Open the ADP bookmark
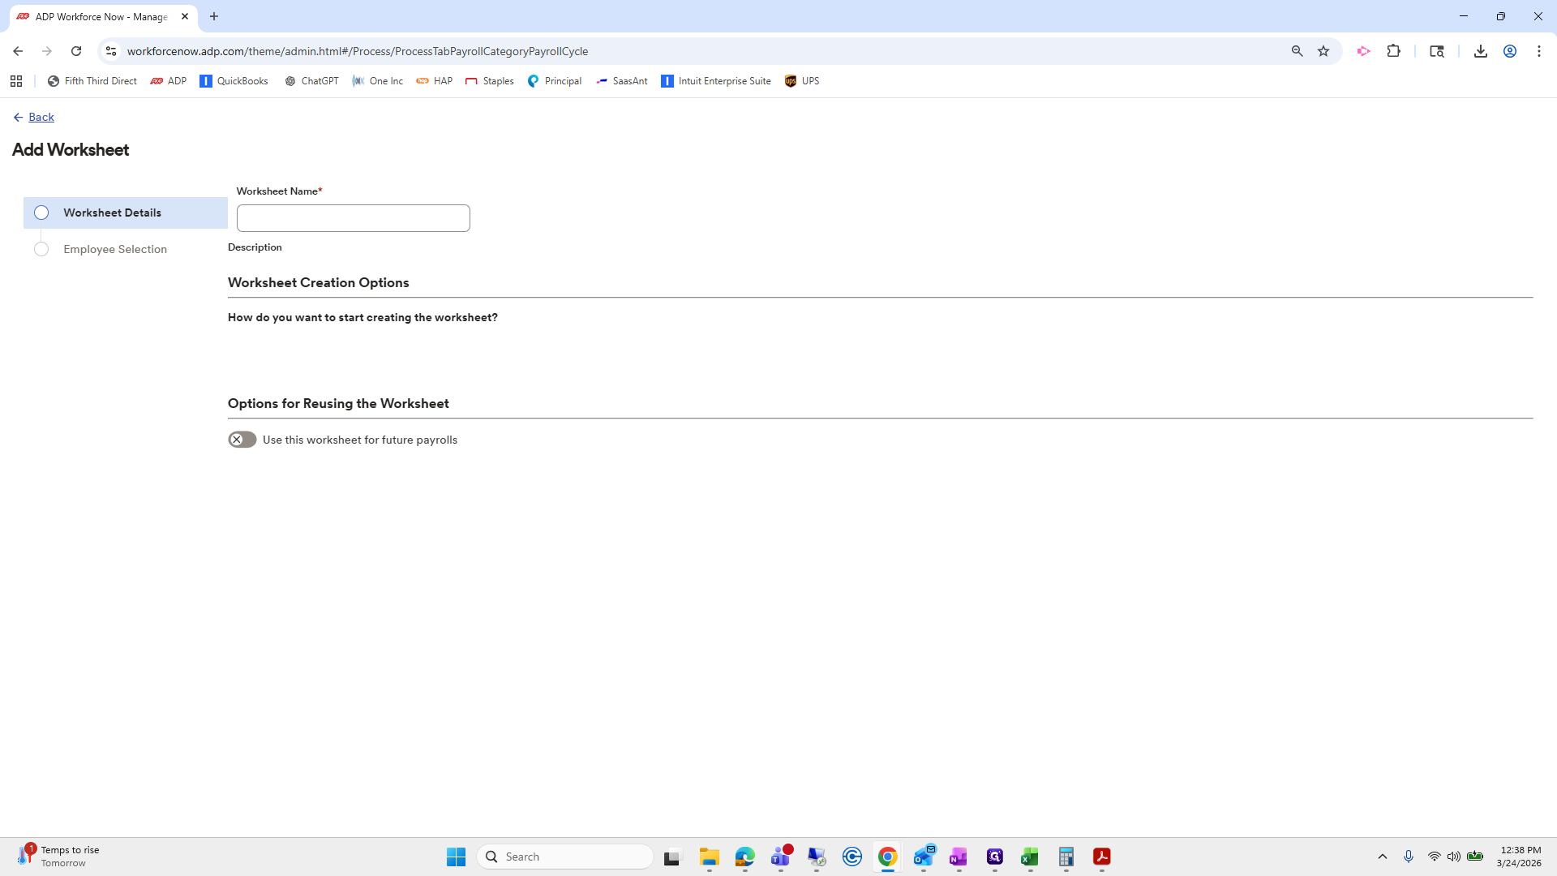Image resolution: width=1557 pixels, height=876 pixels. (x=168, y=81)
